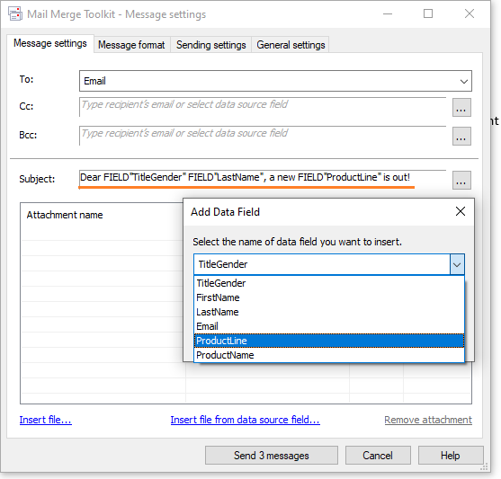Click the Remove attachment link
Image resolution: width=501 pixels, height=479 pixels.
[428, 420]
